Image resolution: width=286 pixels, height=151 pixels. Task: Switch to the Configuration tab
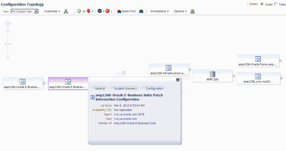(x=154, y=88)
